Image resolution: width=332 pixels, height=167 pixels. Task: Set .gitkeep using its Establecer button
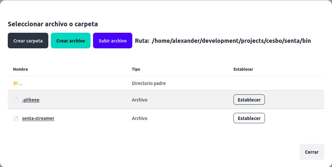249,100
